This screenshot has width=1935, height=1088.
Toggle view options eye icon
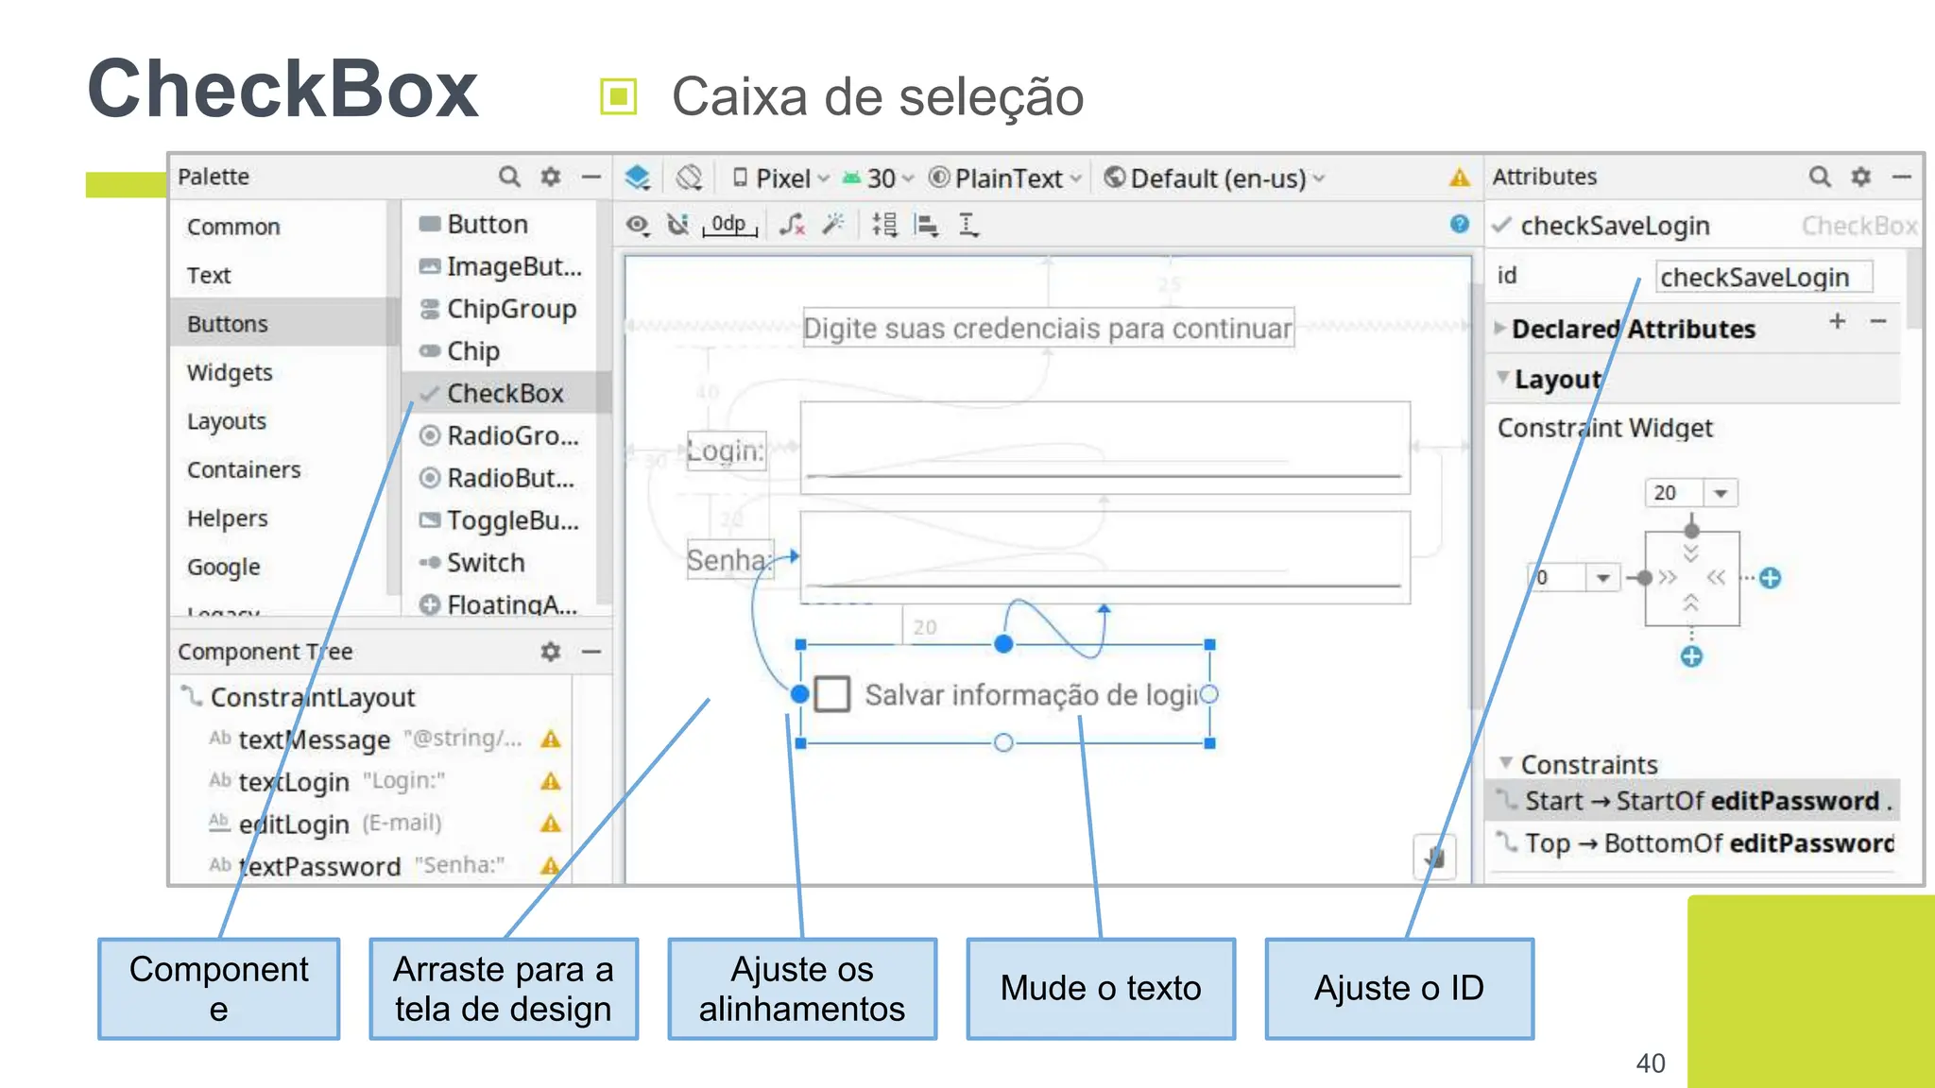coord(638,225)
